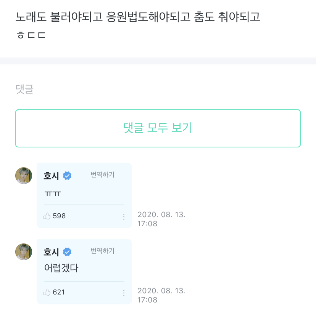Click the thumbs-up icon showing 598 likes
The image size is (316, 312).
tap(48, 216)
